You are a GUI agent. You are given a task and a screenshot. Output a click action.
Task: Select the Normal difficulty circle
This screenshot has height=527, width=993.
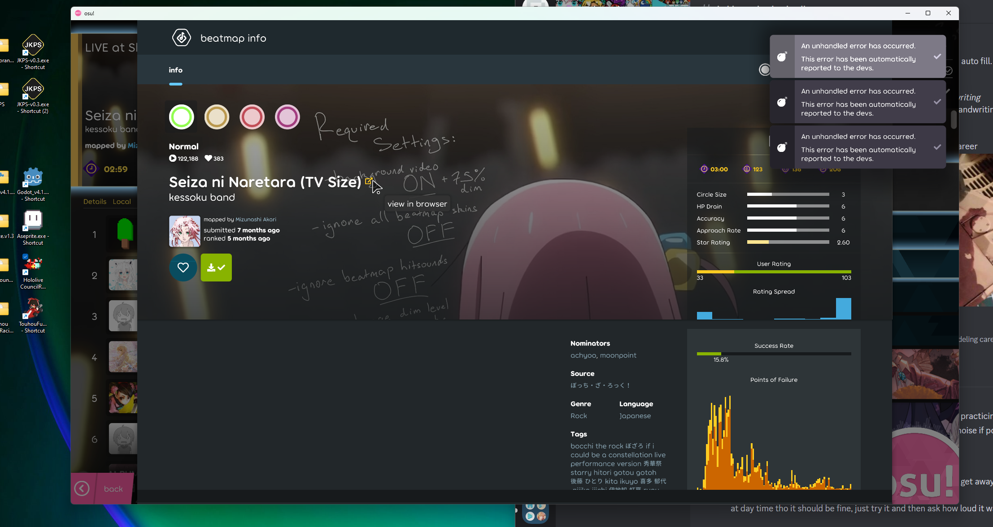[x=181, y=117]
